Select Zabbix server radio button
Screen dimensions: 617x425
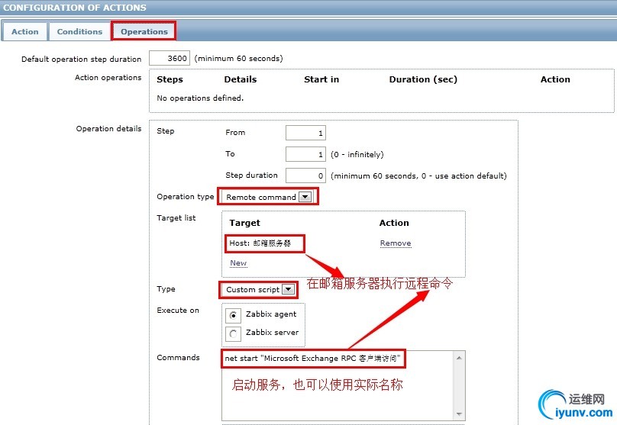233,333
